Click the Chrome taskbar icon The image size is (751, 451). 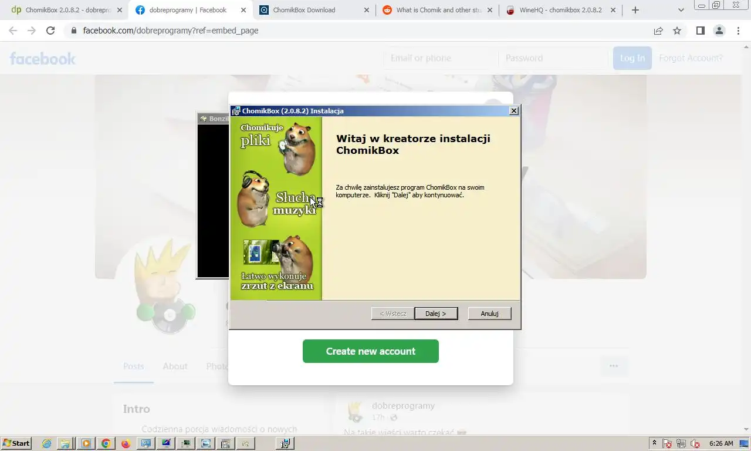coord(106,443)
